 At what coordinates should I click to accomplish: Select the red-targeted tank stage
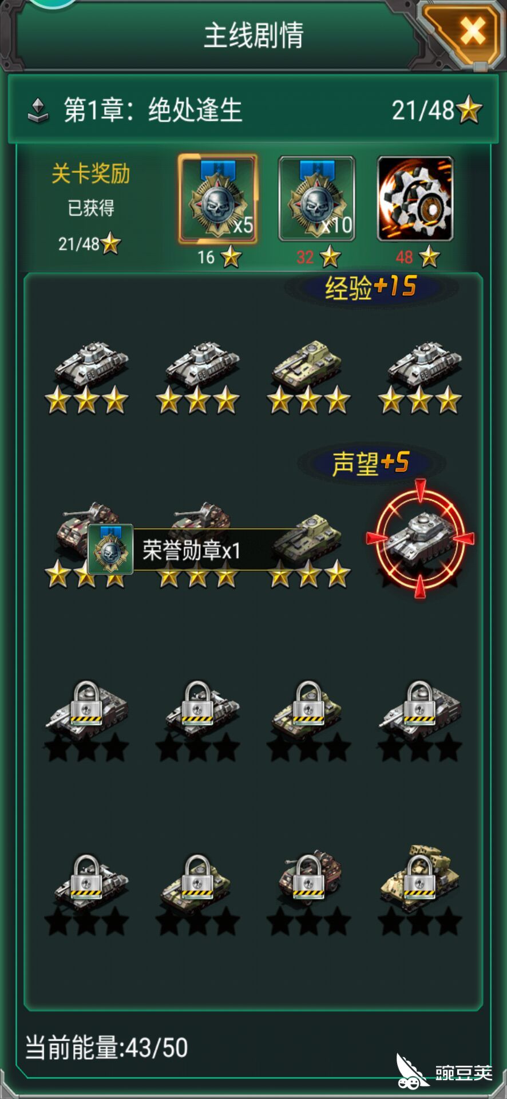(420, 539)
